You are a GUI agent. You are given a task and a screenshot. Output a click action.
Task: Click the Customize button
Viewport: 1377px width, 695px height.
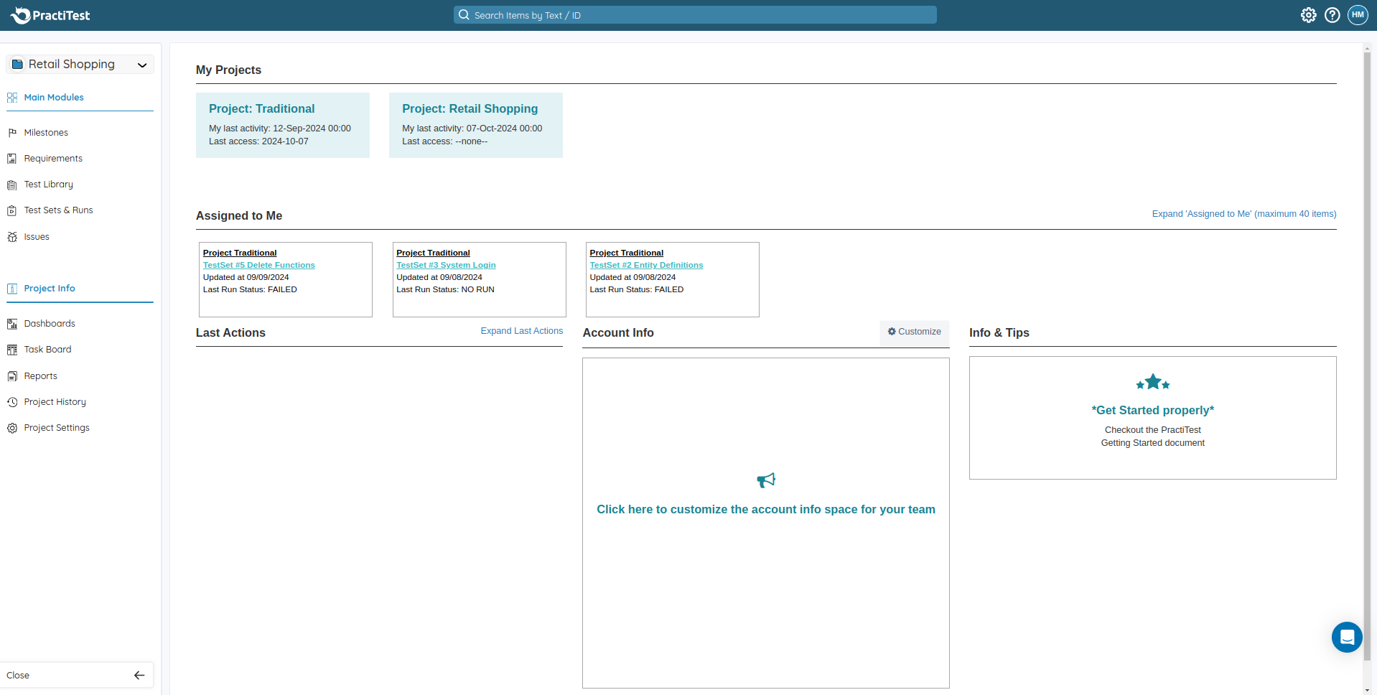(x=914, y=332)
